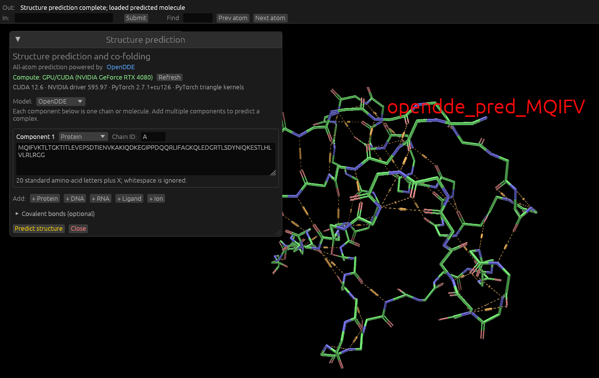This screenshot has height=378, width=599.
Task: Edit the Chain ID field
Action: [x=153, y=137]
